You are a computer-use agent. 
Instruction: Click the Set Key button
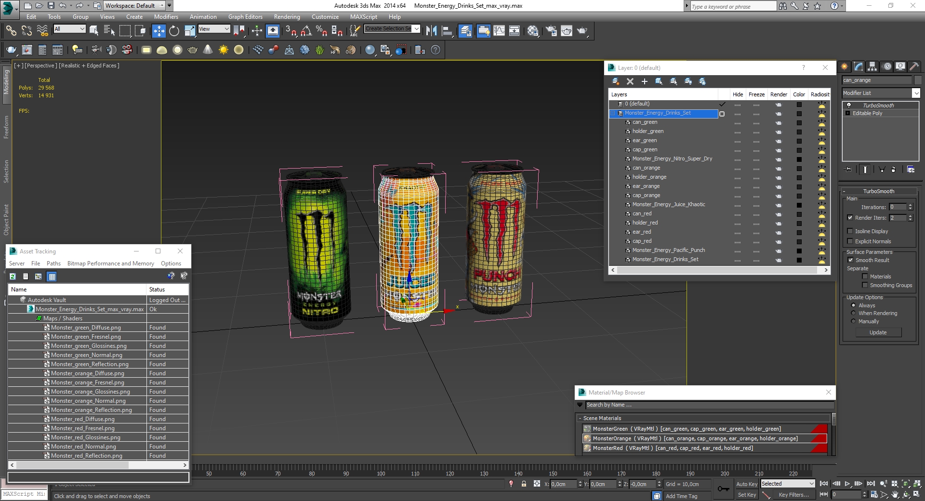[747, 495]
